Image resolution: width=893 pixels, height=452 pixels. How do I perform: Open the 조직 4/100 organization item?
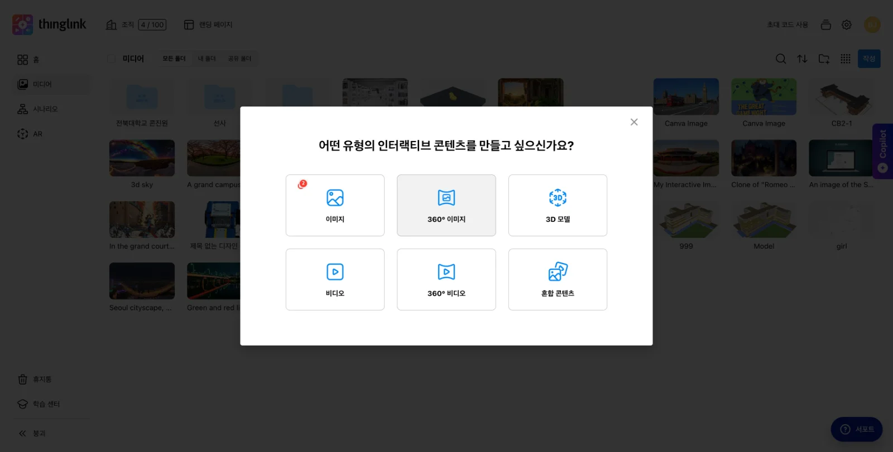click(x=136, y=25)
